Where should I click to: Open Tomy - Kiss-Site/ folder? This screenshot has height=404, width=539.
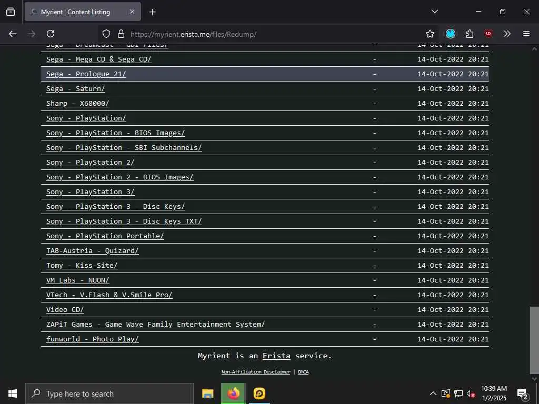click(x=82, y=266)
